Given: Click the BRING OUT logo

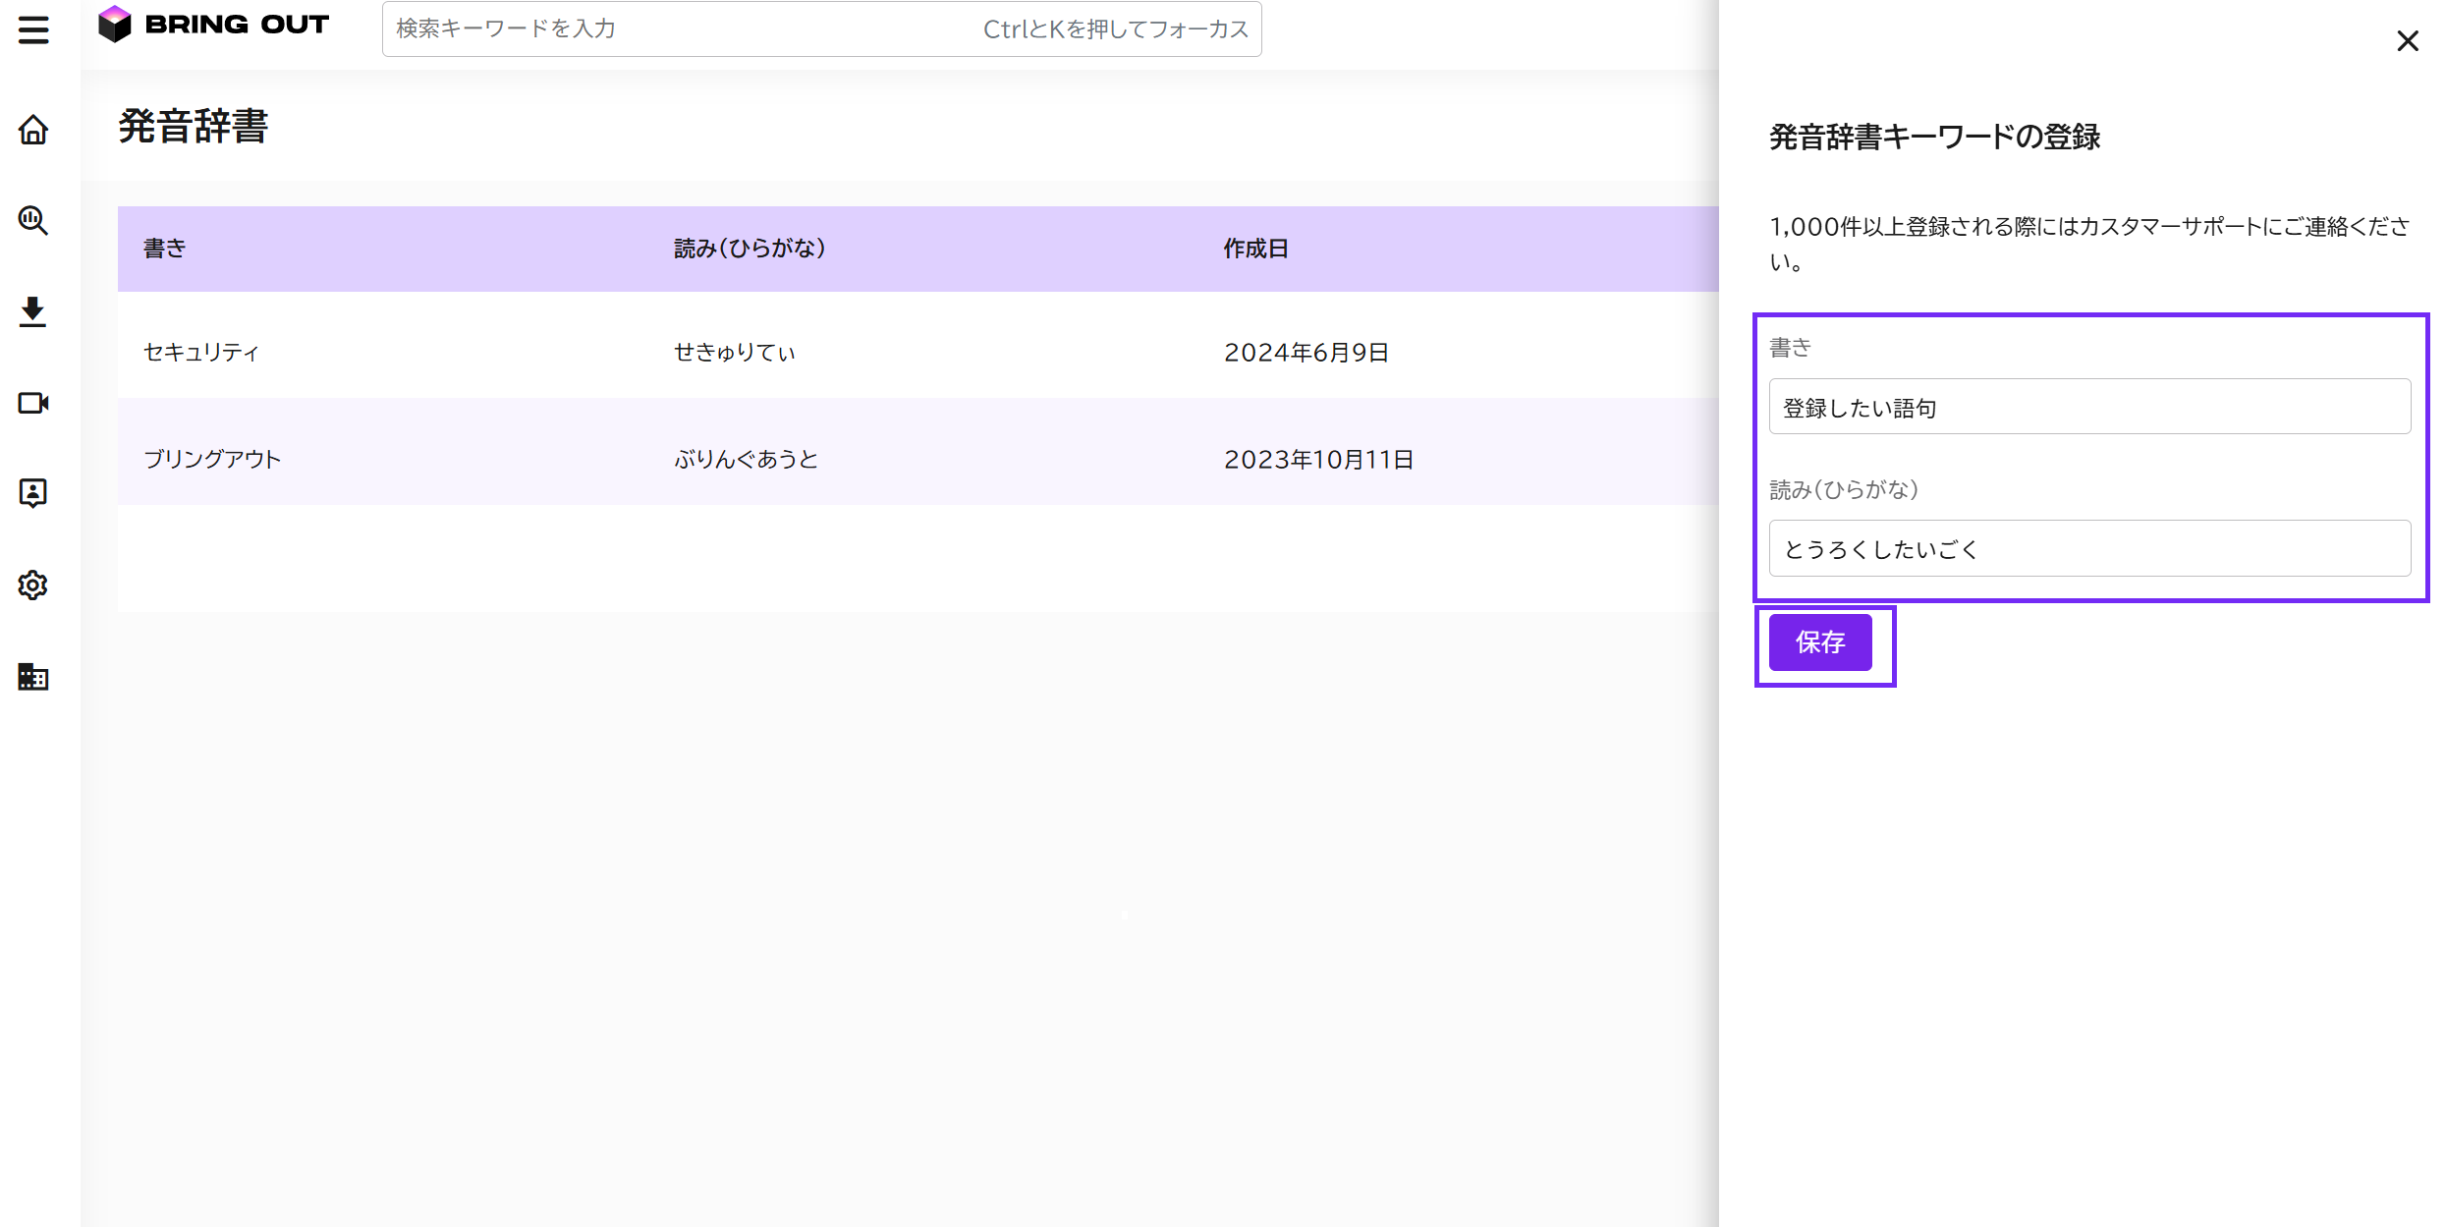Looking at the screenshot, I should 214,25.
